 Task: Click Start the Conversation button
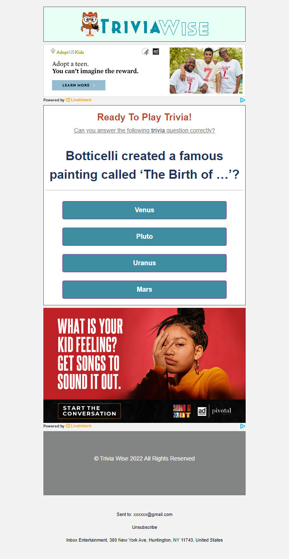coord(89,411)
